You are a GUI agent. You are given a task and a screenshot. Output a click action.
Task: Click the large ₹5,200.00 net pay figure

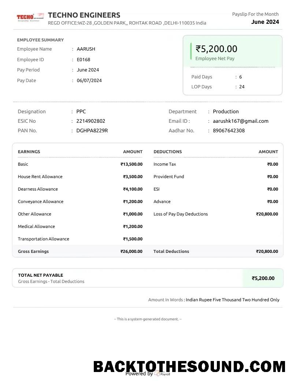click(x=217, y=49)
